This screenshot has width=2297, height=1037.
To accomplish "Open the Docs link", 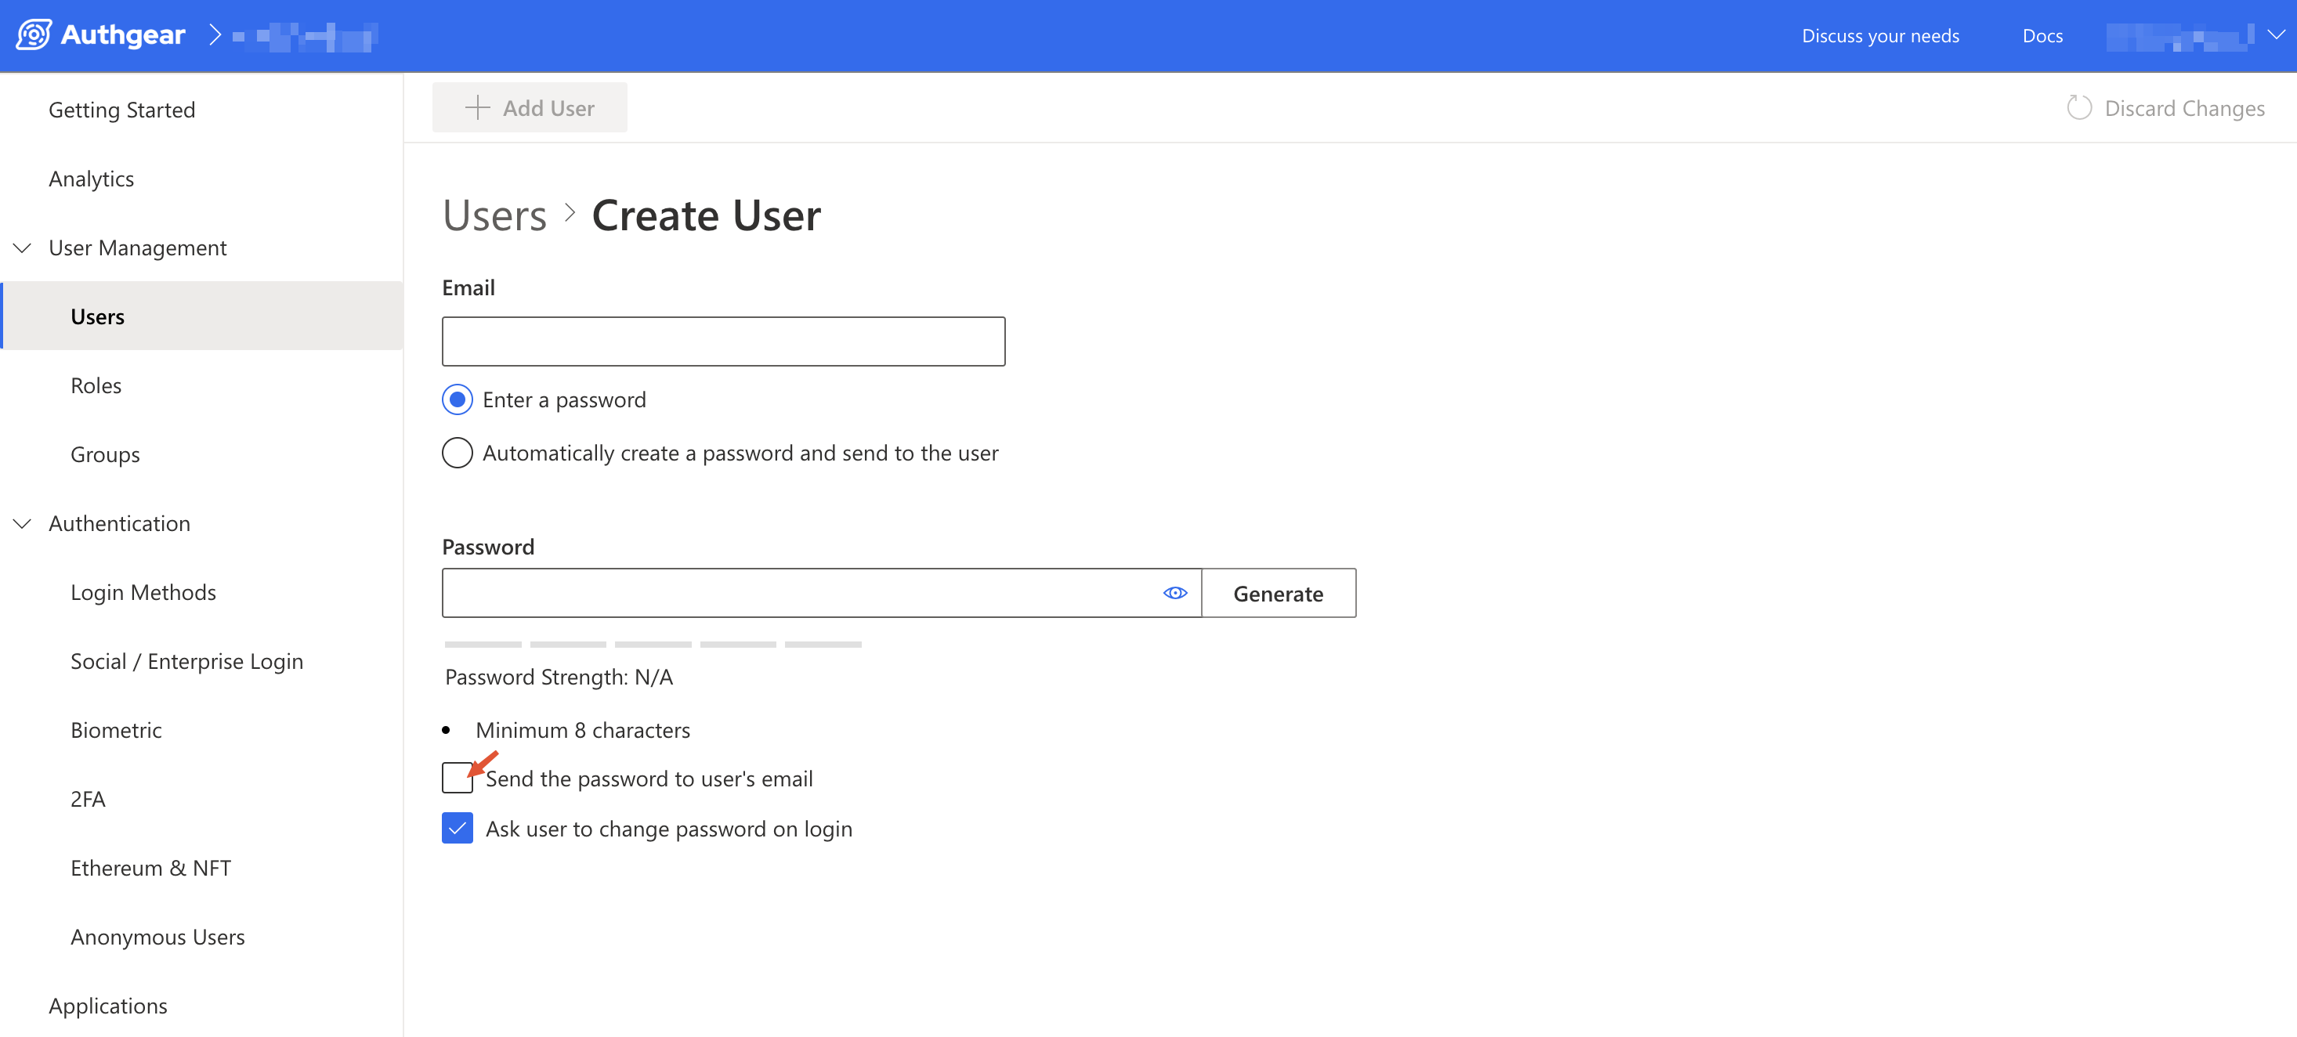I will click(x=2042, y=36).
